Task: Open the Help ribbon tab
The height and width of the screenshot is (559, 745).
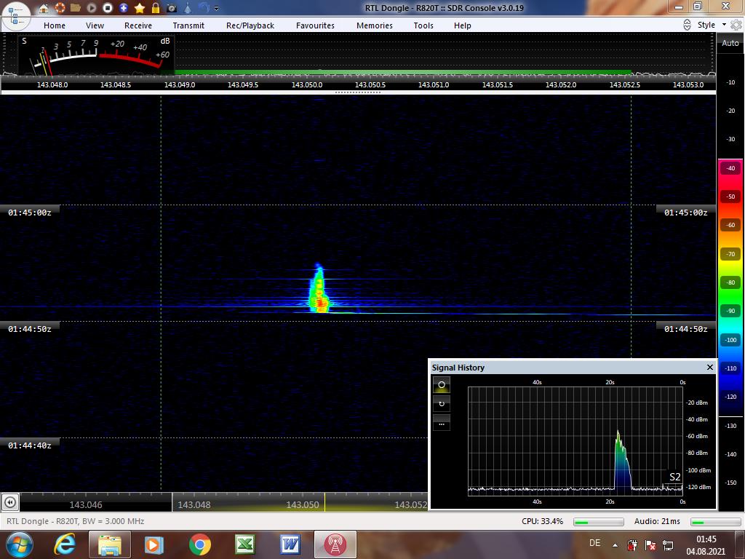Action: coord(462,25)
